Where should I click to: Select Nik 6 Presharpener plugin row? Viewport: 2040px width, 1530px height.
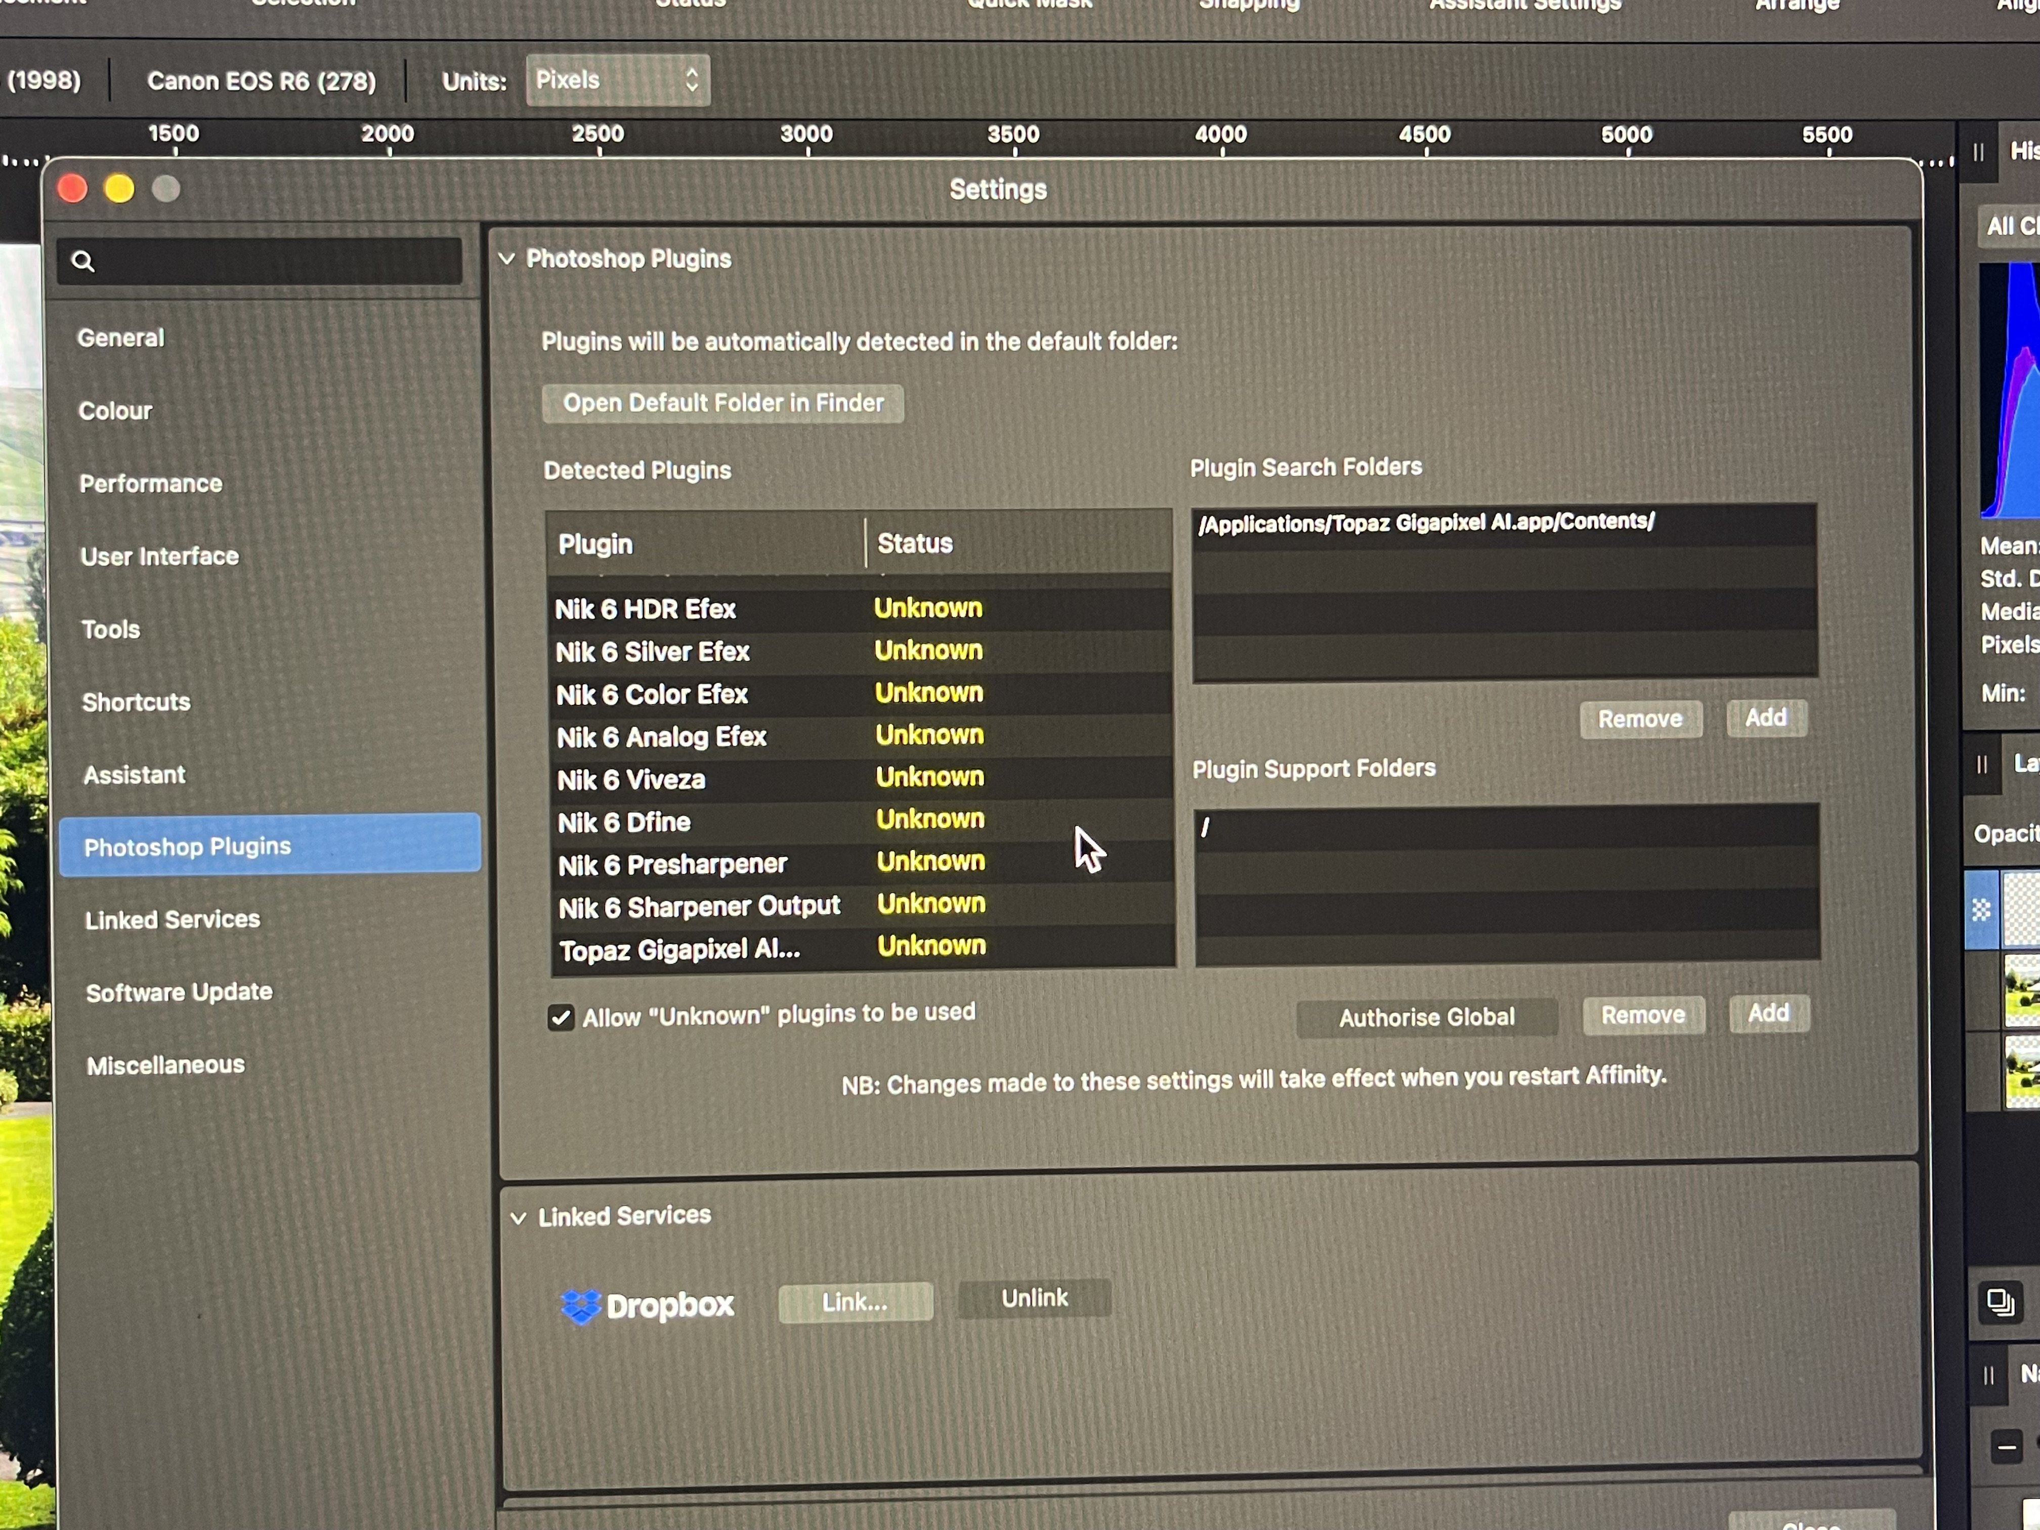click(863, 863)
